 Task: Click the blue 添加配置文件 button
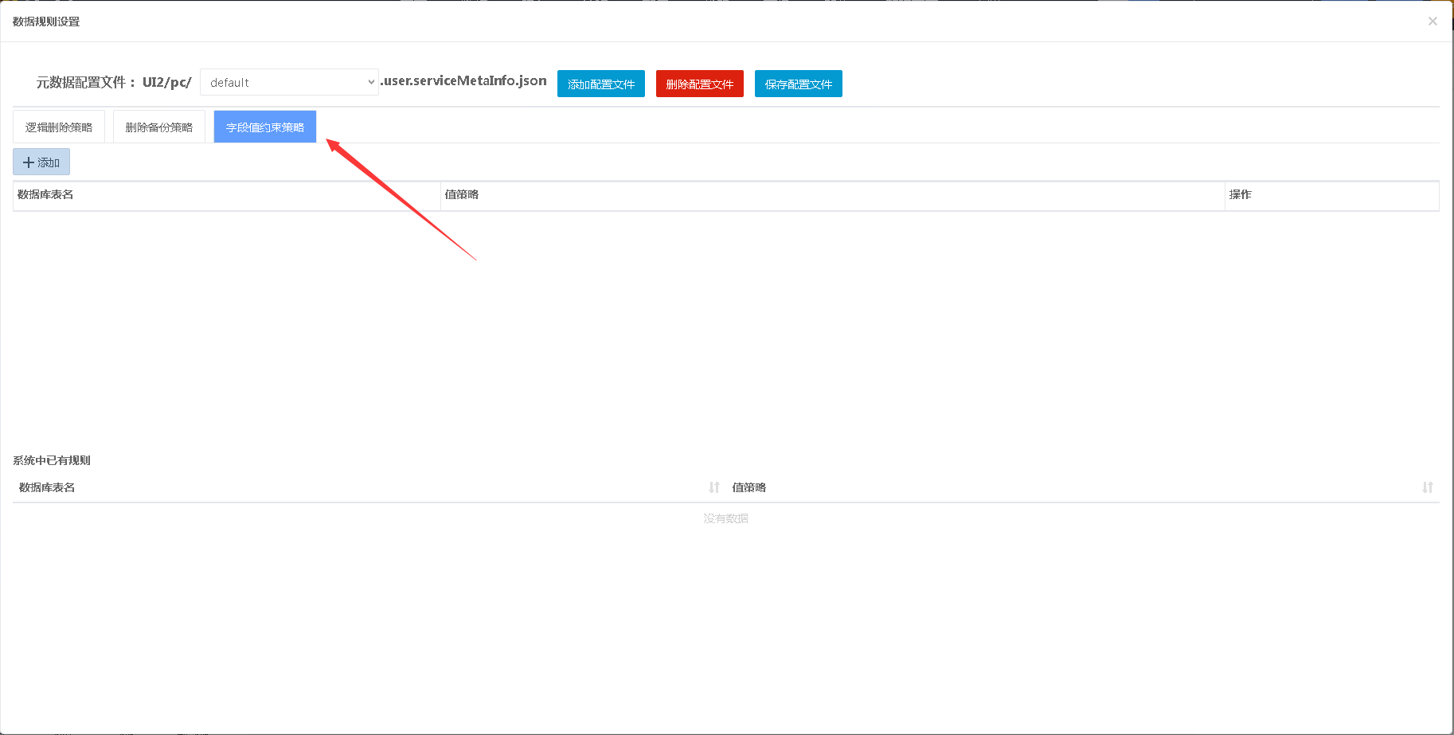(x=600, y=84)
